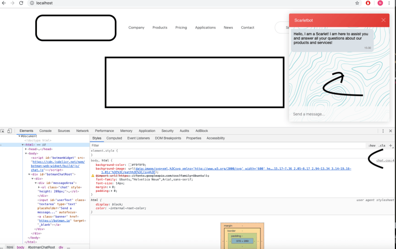Image resolution: width=396 pixels, height=249 pixels.
Task: Open the Security tab
Action: pyautogui.click(x=168, y=131)
